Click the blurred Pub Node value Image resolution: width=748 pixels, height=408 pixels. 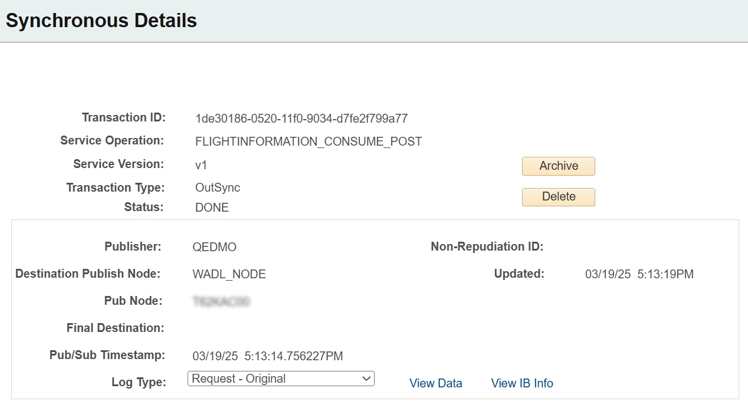tap(221, 301)
